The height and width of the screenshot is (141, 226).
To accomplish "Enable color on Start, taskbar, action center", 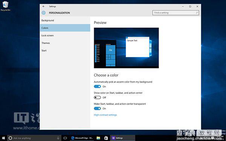I will pyautogui.click(x=98, y=97).
